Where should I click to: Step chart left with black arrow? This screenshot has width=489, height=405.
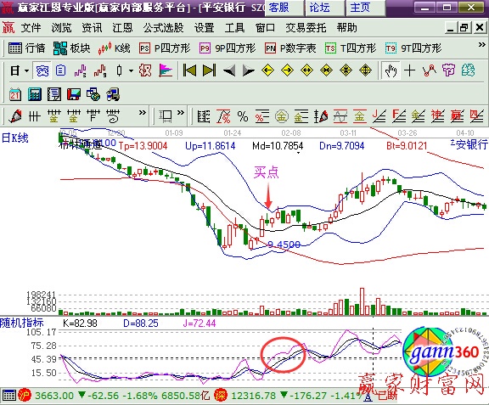point(229,70)
